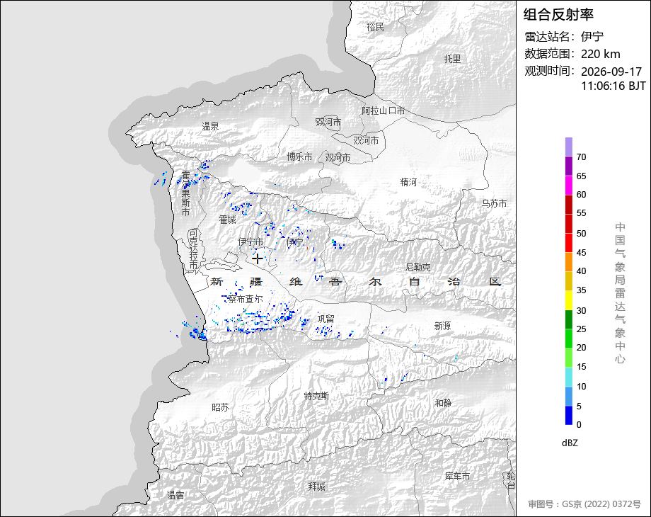The height and width of the screenshot is (517, 651).
Task: Click the 博乐市 map label
Action: 300,157
